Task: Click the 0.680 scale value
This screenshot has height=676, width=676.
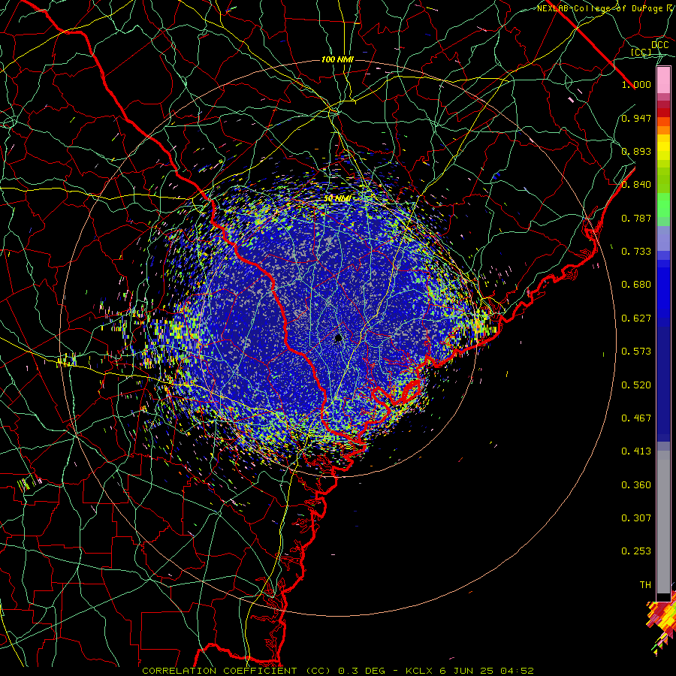Action: click(x=636, y=285)
